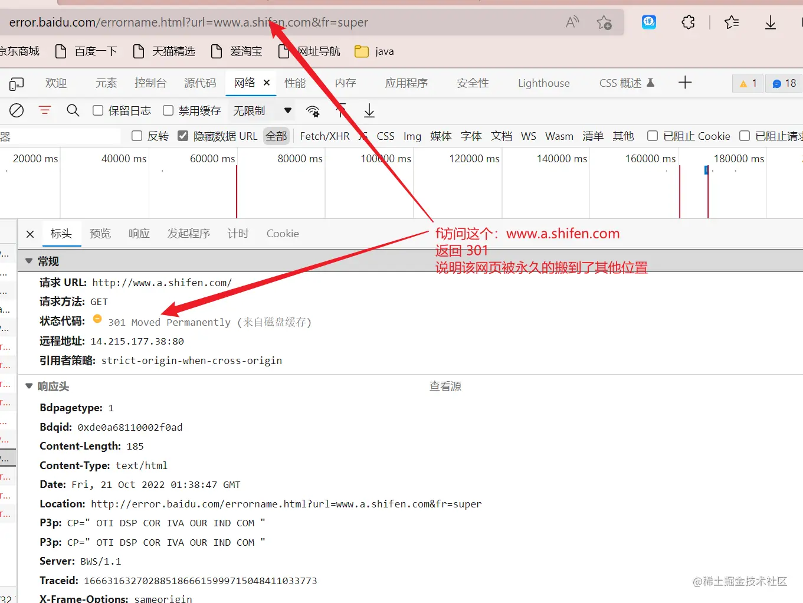Click the browser address bar URL

tap(189, 22)
